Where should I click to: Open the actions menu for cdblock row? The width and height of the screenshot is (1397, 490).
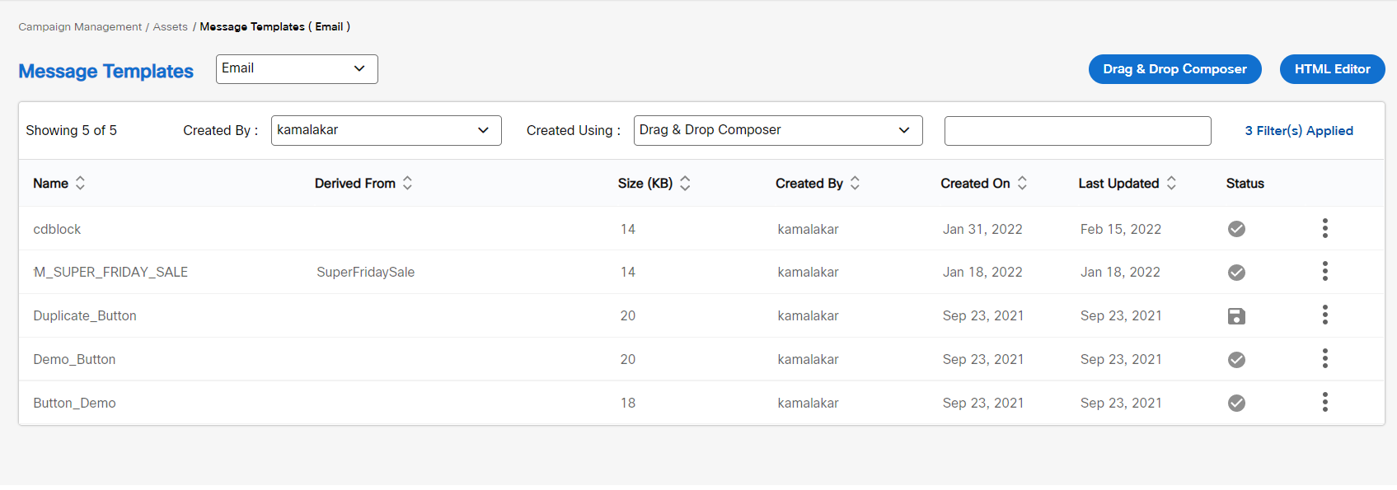[x=1324, y=229]
